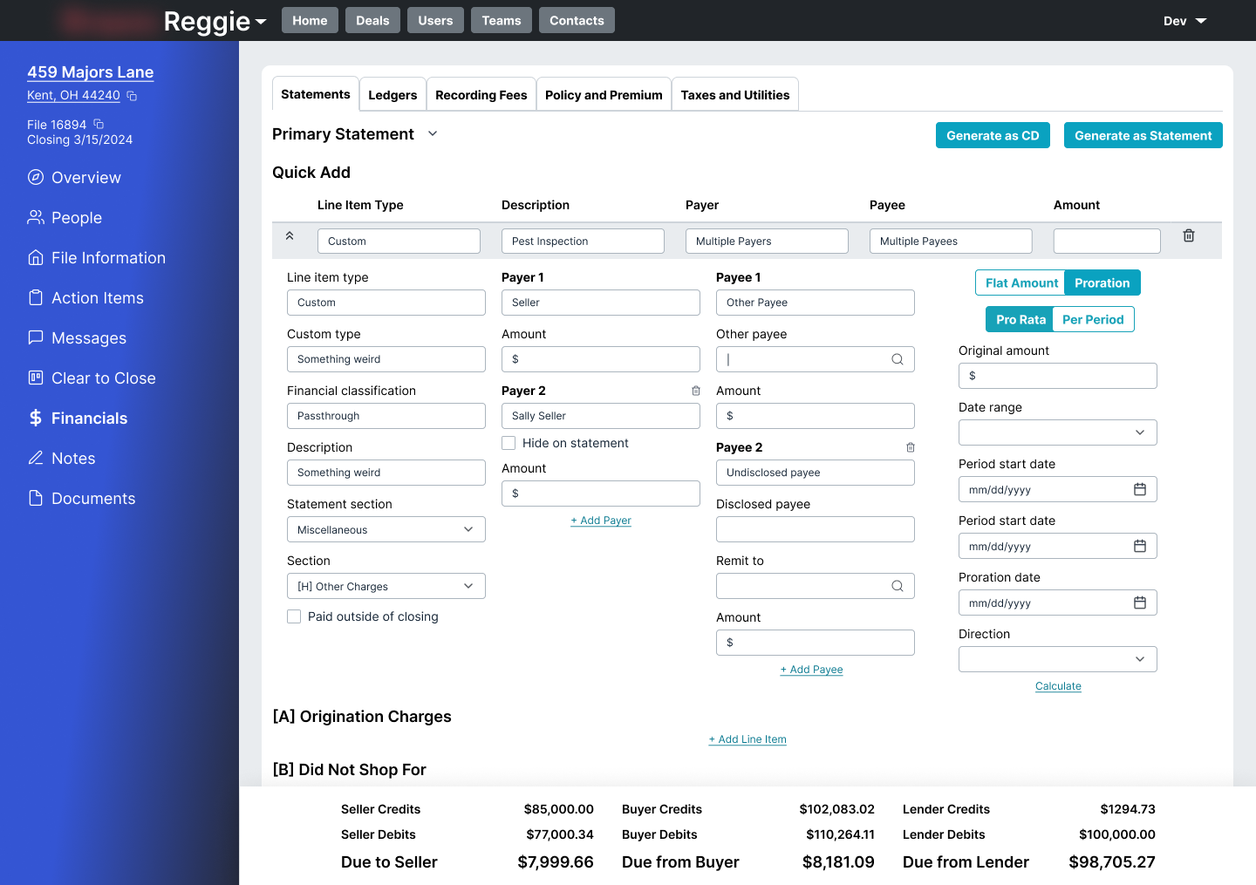Viewport: 1256px width, 885px height.
Task: Click the + Add Payee link
Action: (812, 670)
